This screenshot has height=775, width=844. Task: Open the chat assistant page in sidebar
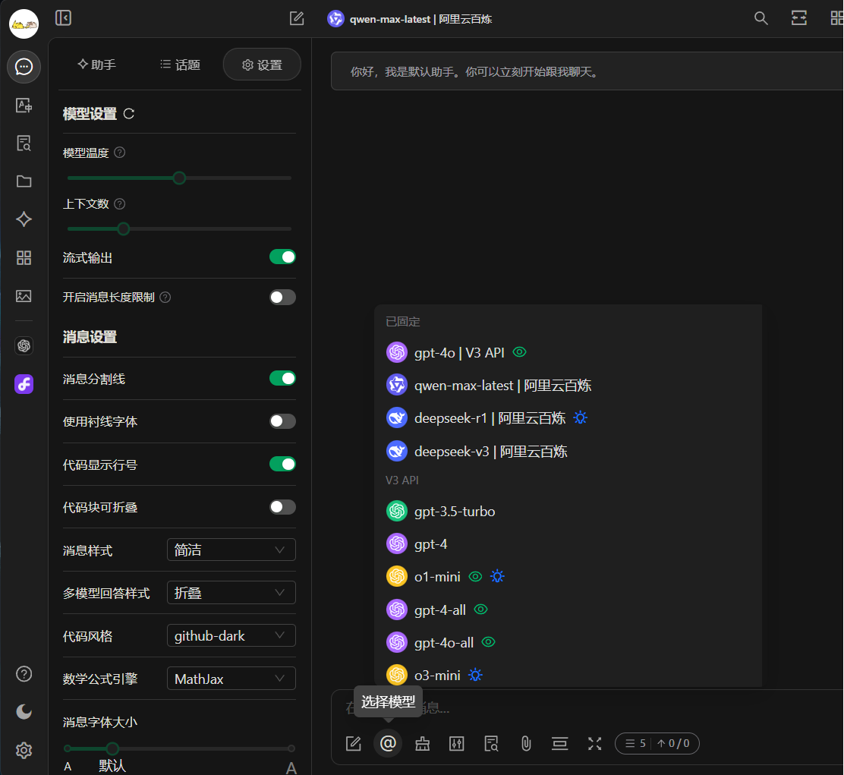[24, 67]
